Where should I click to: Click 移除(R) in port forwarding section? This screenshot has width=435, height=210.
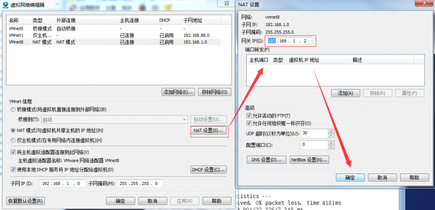(x=378, y=93)
